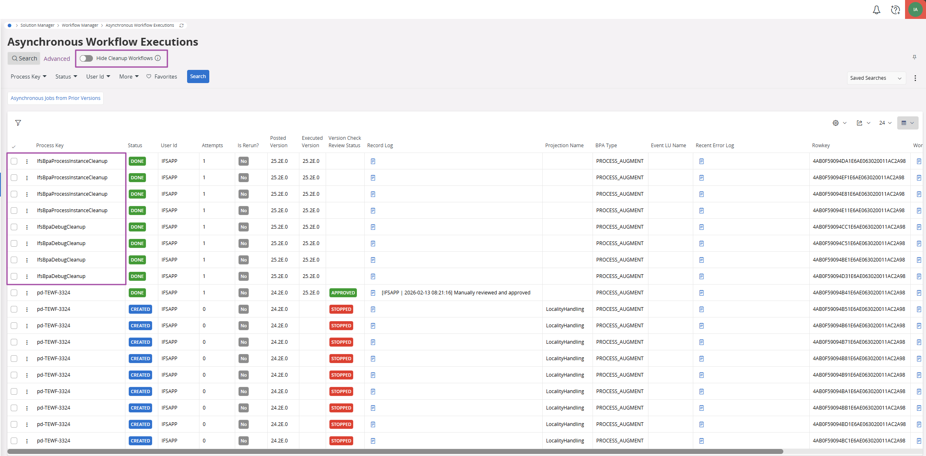Go to Workflow Manager breadcrumb

[80, 25]
